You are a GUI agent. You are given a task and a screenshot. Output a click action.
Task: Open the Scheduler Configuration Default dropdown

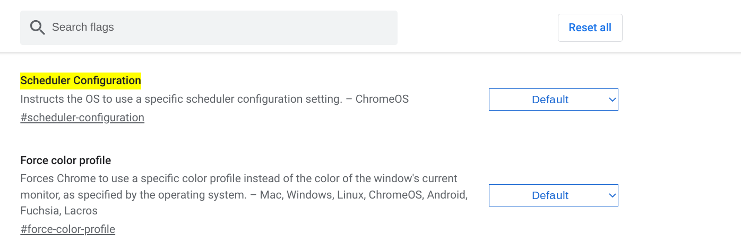[x=553, y=100]
